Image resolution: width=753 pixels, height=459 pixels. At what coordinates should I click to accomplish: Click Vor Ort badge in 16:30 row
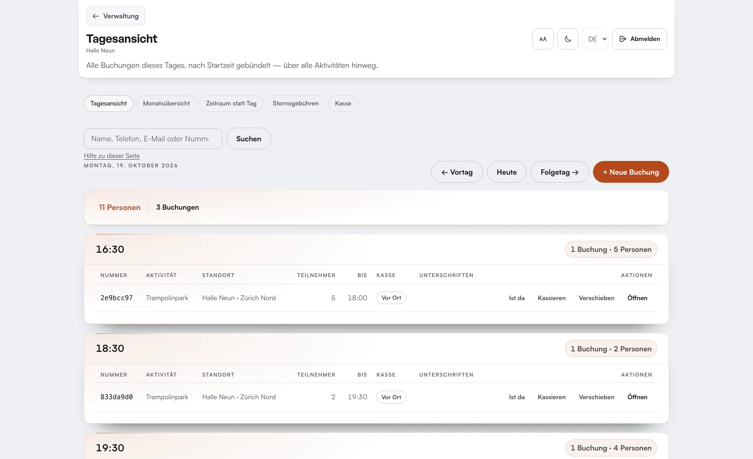(391, 298)
